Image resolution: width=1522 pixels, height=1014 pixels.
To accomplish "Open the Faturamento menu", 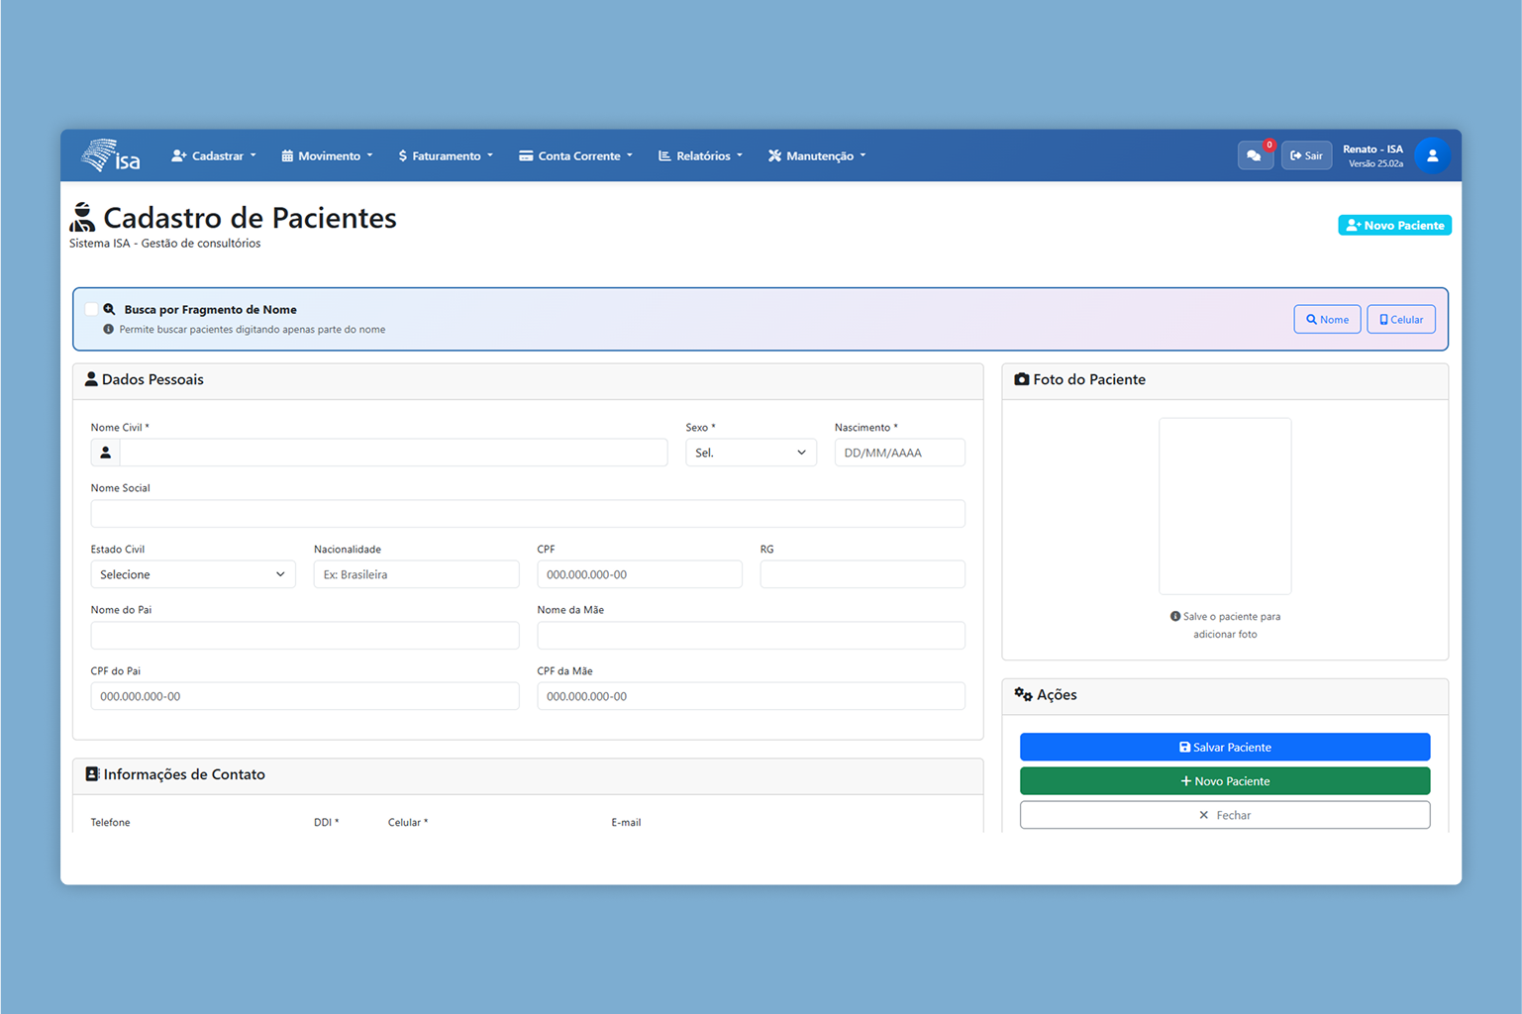I will (x=446, y=155).
